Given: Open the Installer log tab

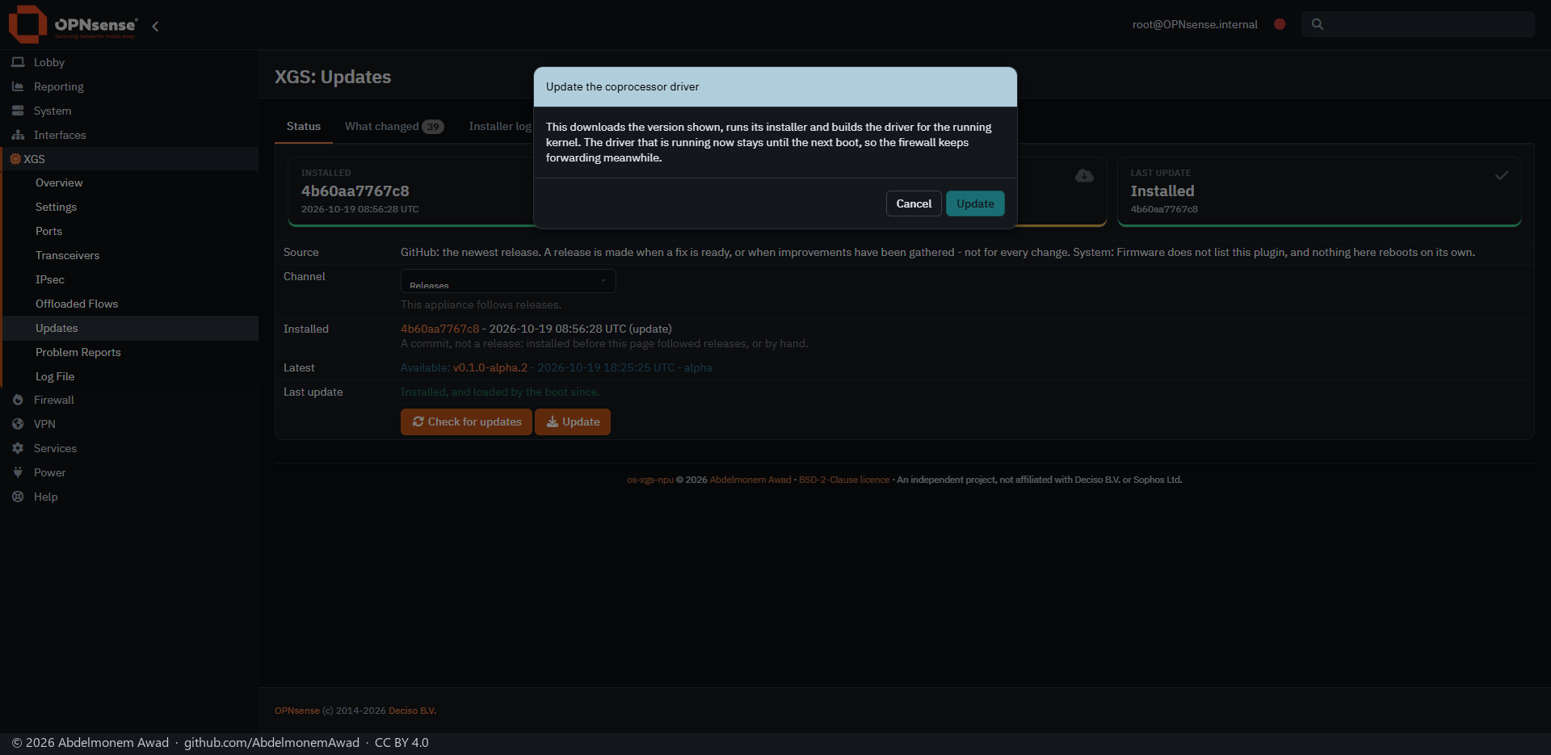Looking at the screenshot, I should [x=500, y=127].
